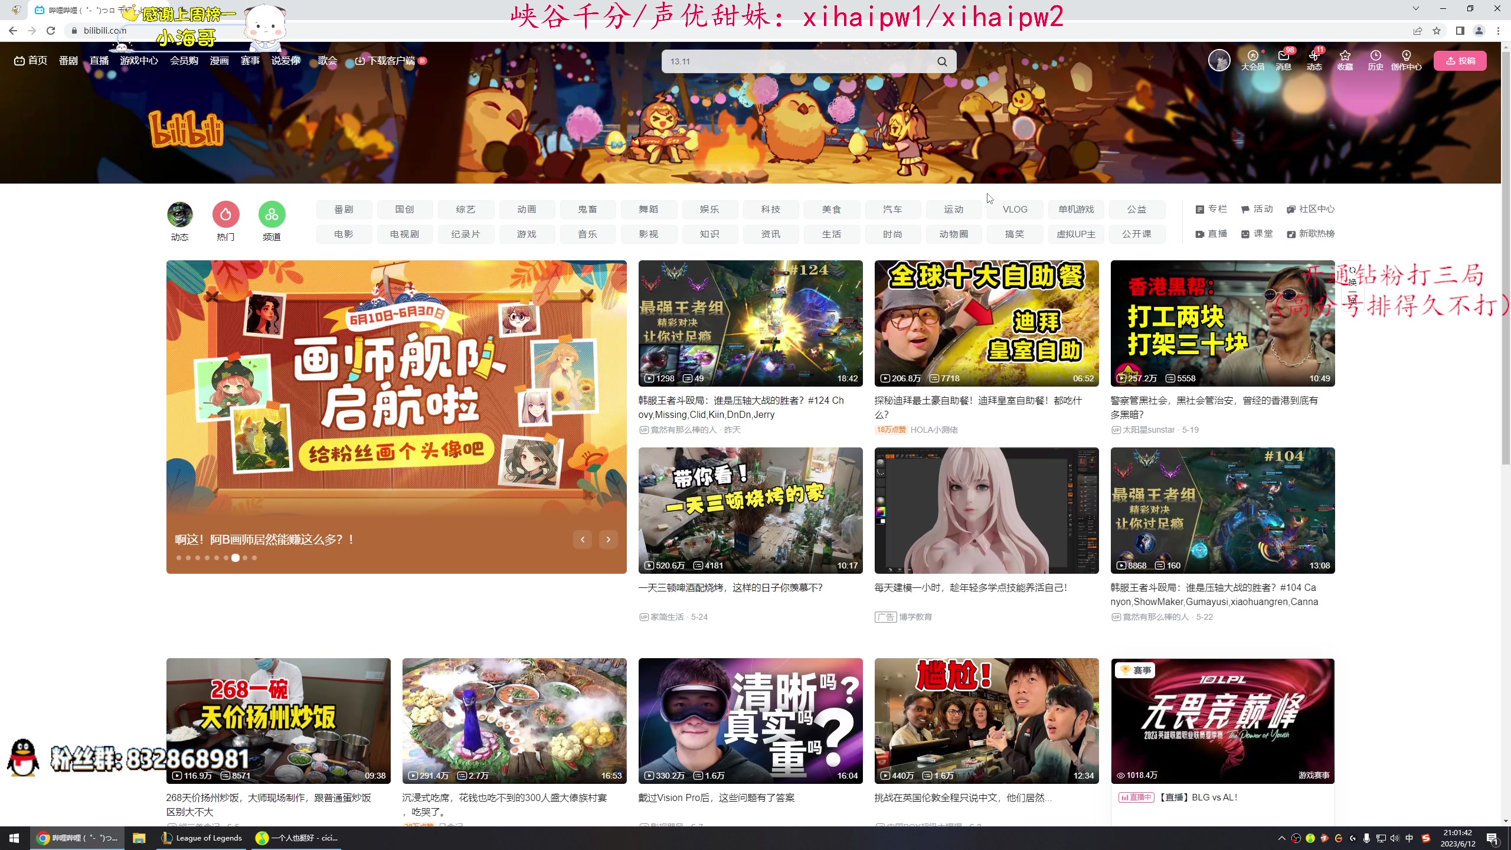Click the taskbar volume icon
This screenshot has width=1511, height=850.
click(x=1395, y=838)
